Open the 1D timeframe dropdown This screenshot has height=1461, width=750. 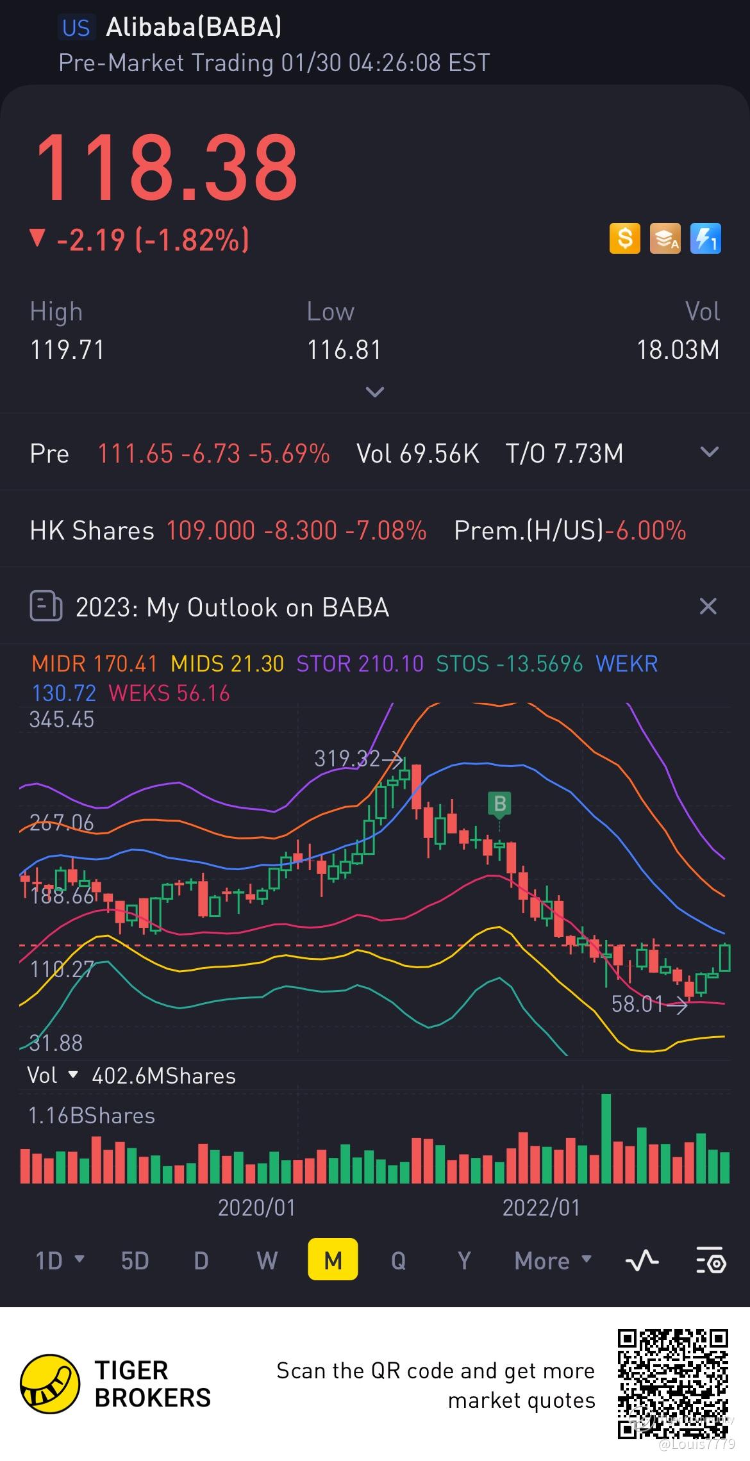coord(60,1260)
